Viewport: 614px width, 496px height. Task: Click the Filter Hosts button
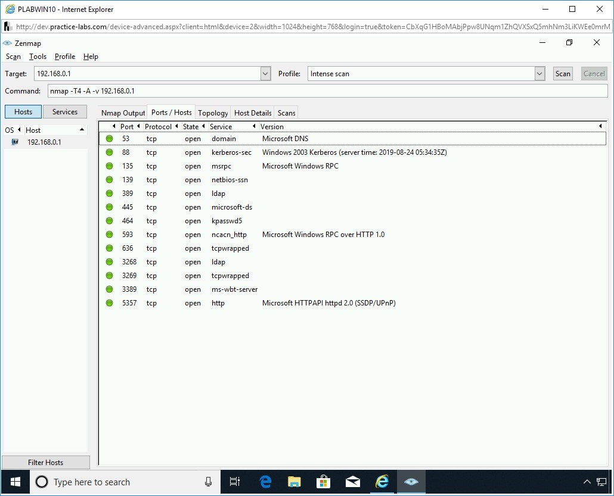click(46, 462)
